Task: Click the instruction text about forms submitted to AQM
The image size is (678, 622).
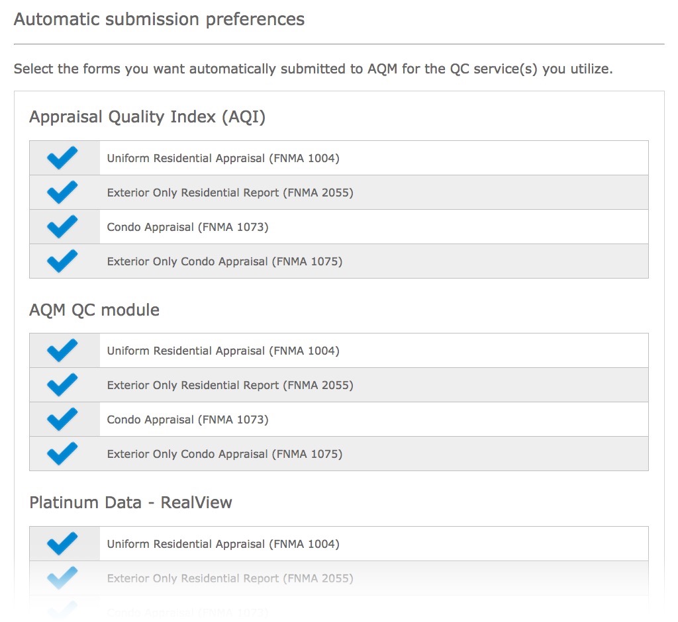Action: (313, 69)
